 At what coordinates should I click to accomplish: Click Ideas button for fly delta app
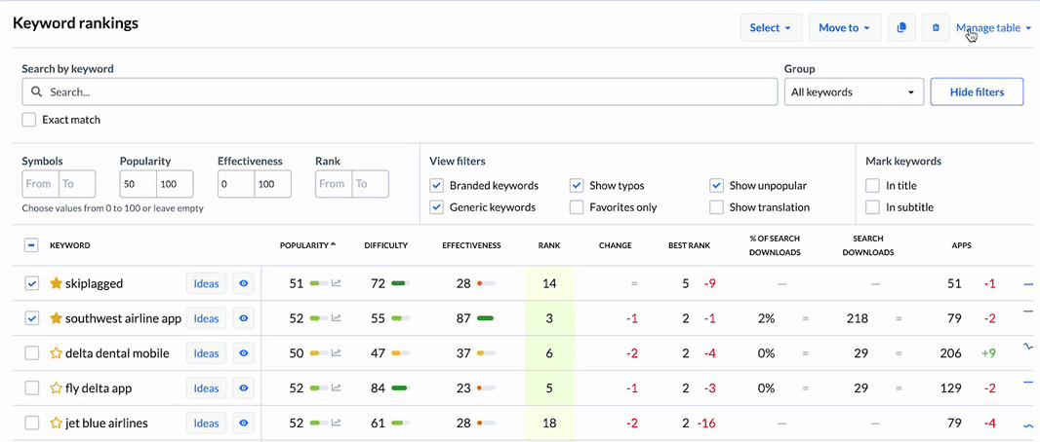point(206,388)
